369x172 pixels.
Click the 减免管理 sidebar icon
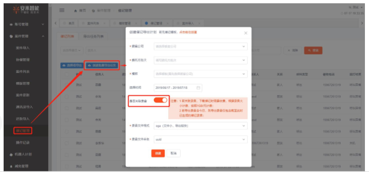click(x=11, y=166)
